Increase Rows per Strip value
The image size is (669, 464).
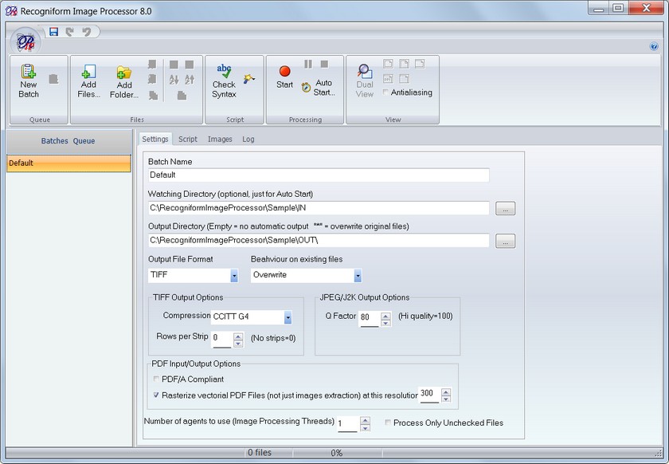tap(238, 336)
